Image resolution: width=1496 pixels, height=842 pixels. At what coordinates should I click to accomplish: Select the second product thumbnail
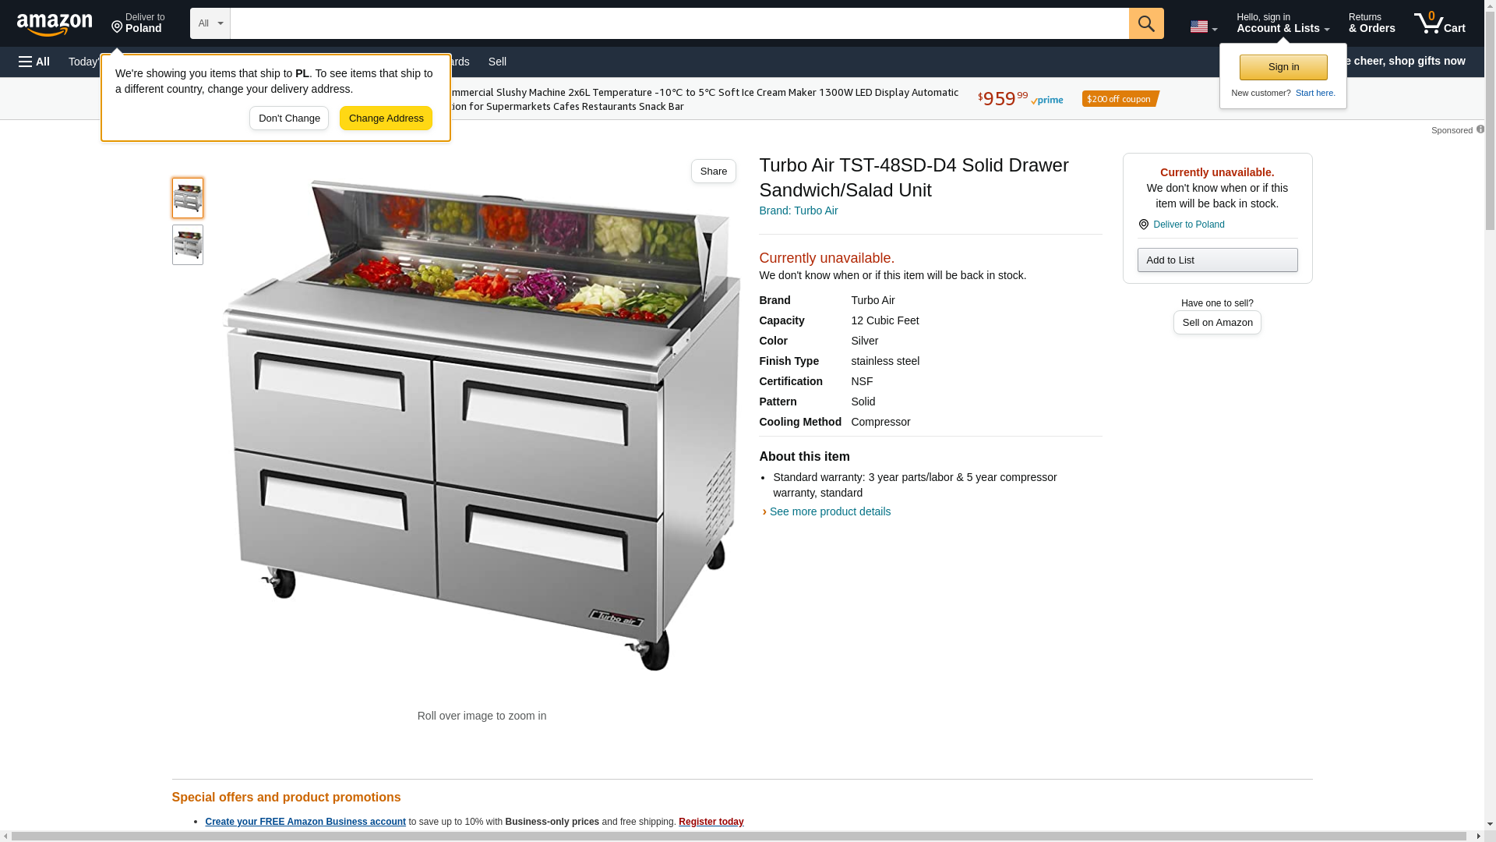(188, 245)
